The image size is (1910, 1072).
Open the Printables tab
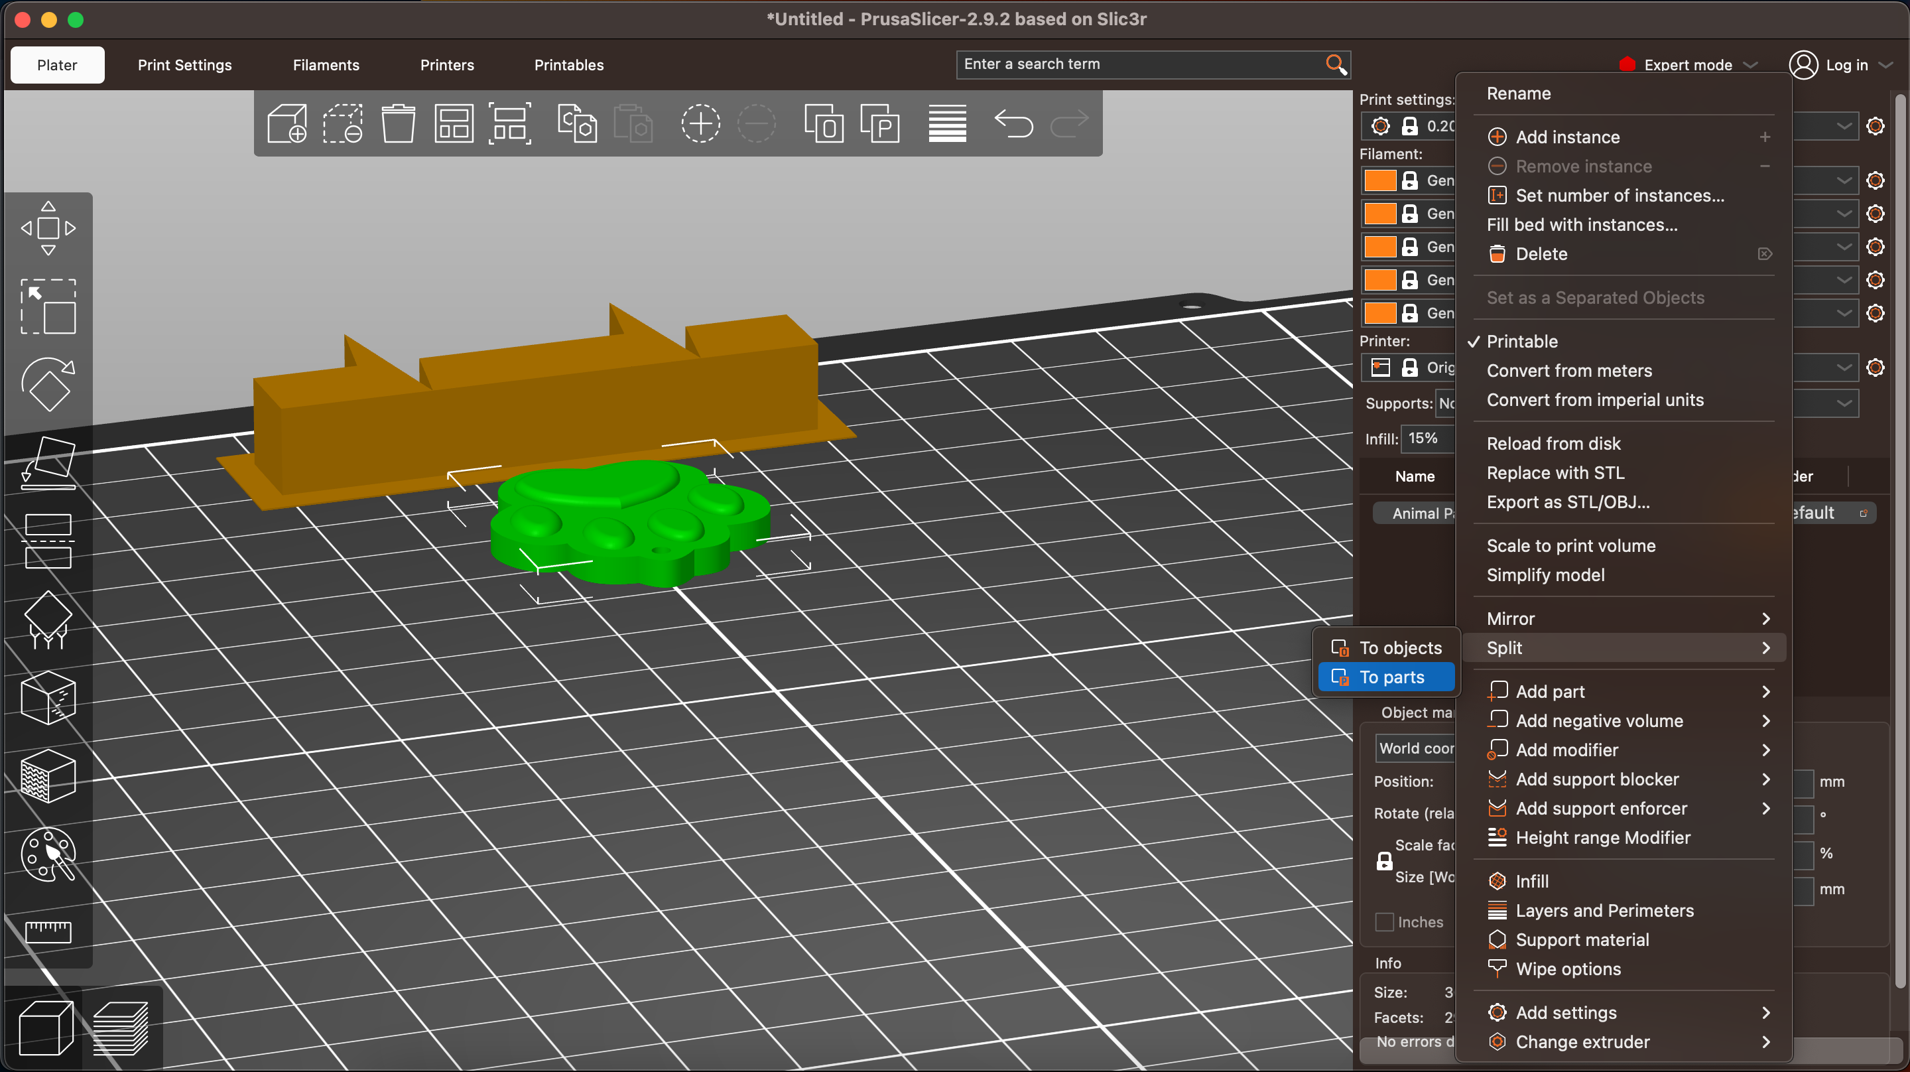tap(569, 64)
